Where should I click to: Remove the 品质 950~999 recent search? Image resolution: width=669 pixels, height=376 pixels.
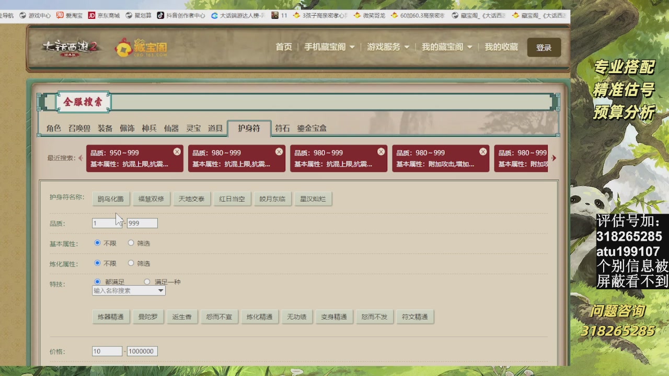177,151
